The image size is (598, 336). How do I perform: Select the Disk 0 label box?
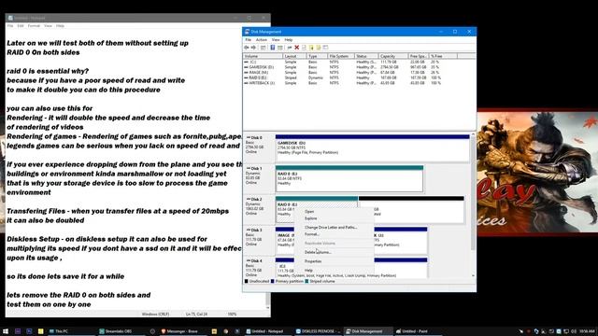[259, 148]
